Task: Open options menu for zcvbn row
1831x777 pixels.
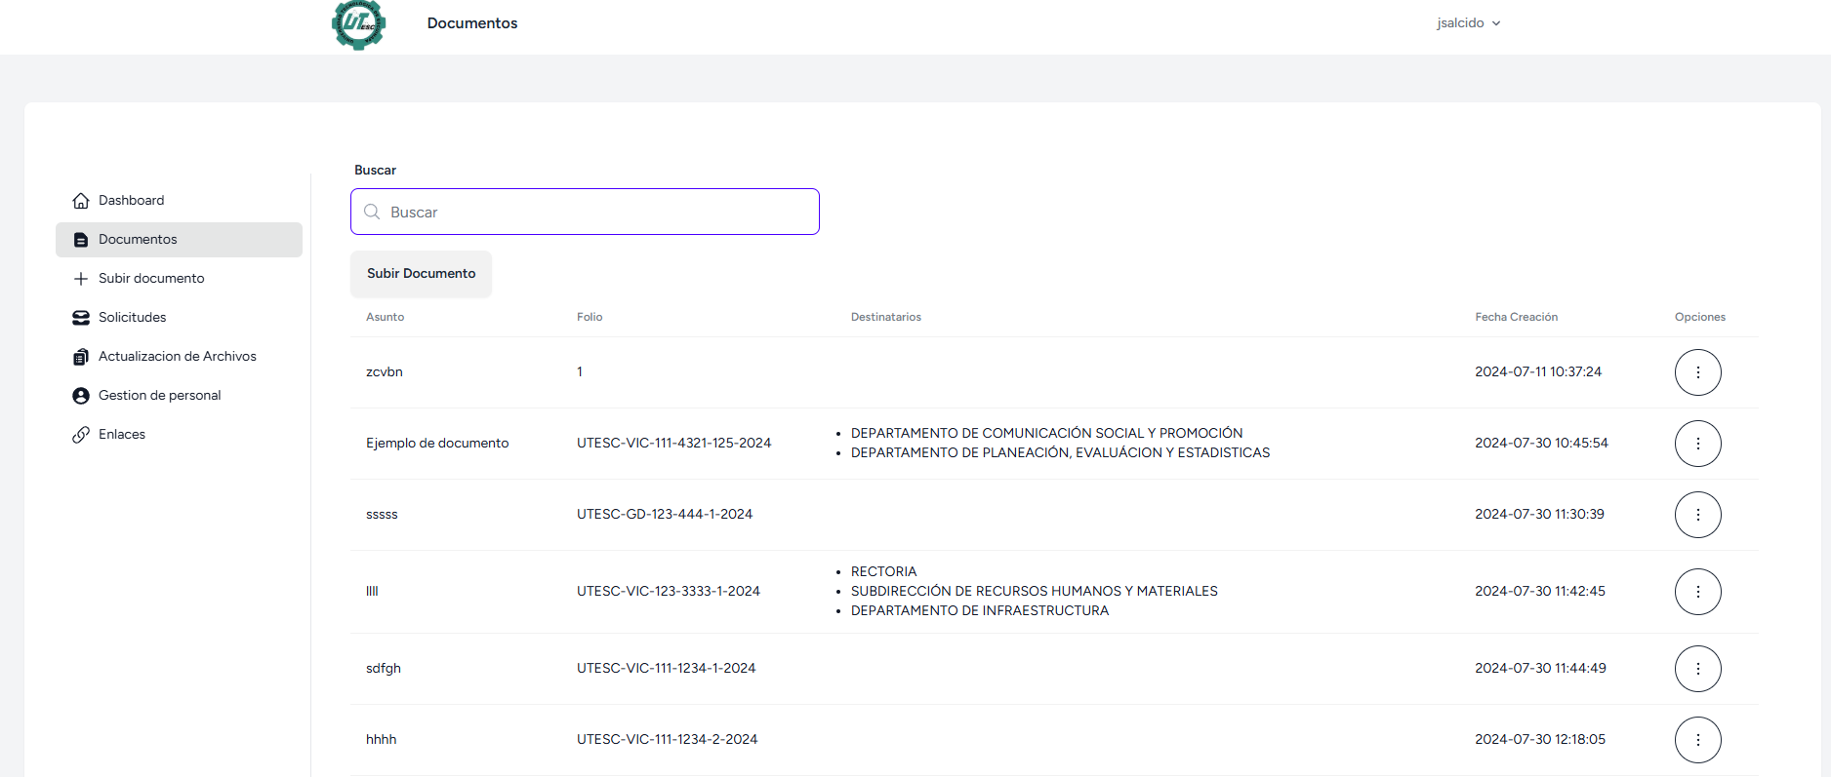Action: (1697, 372)
